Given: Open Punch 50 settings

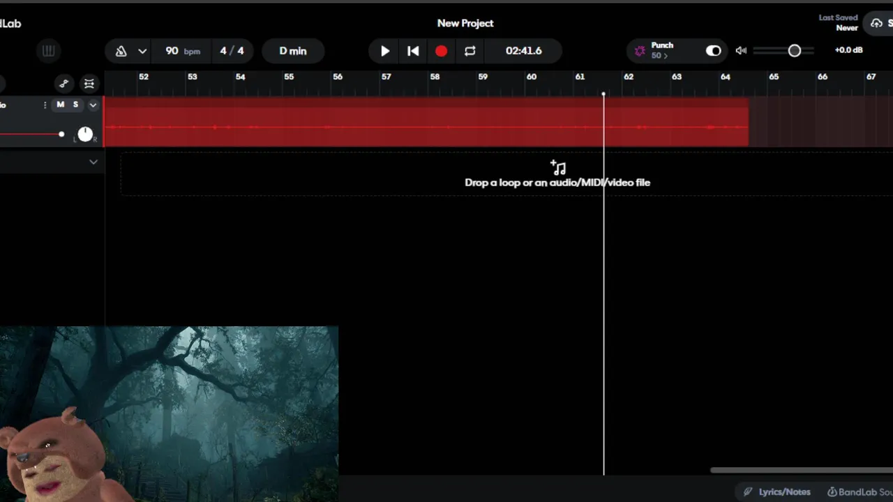Looking at the screenshot, I should (x=662, y=50).
